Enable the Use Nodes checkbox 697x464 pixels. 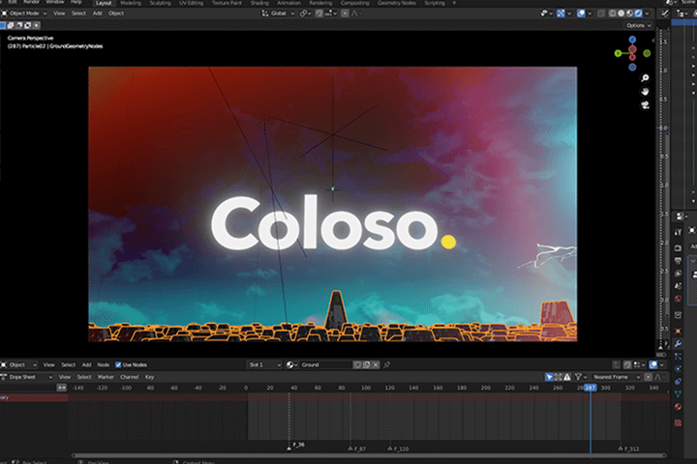pyautogui.click(x=118, y=364)
